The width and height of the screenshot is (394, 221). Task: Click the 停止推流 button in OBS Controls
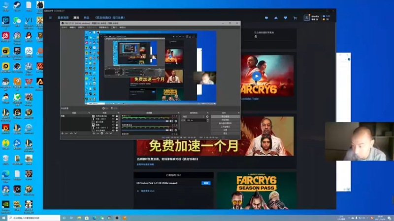225,116
